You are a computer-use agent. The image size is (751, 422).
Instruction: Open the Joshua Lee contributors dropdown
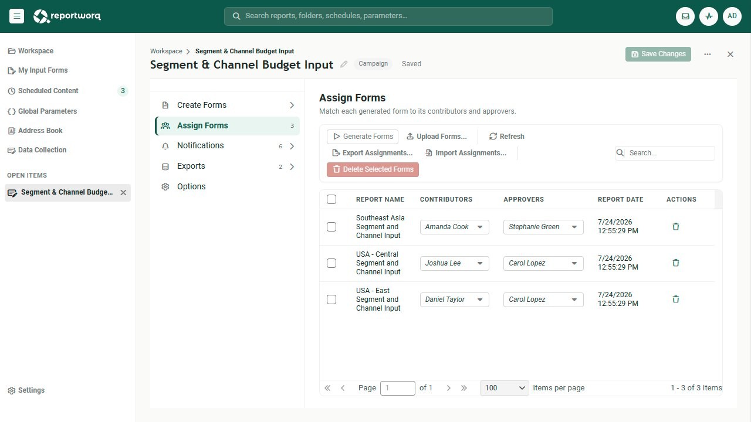pos(455,263)
